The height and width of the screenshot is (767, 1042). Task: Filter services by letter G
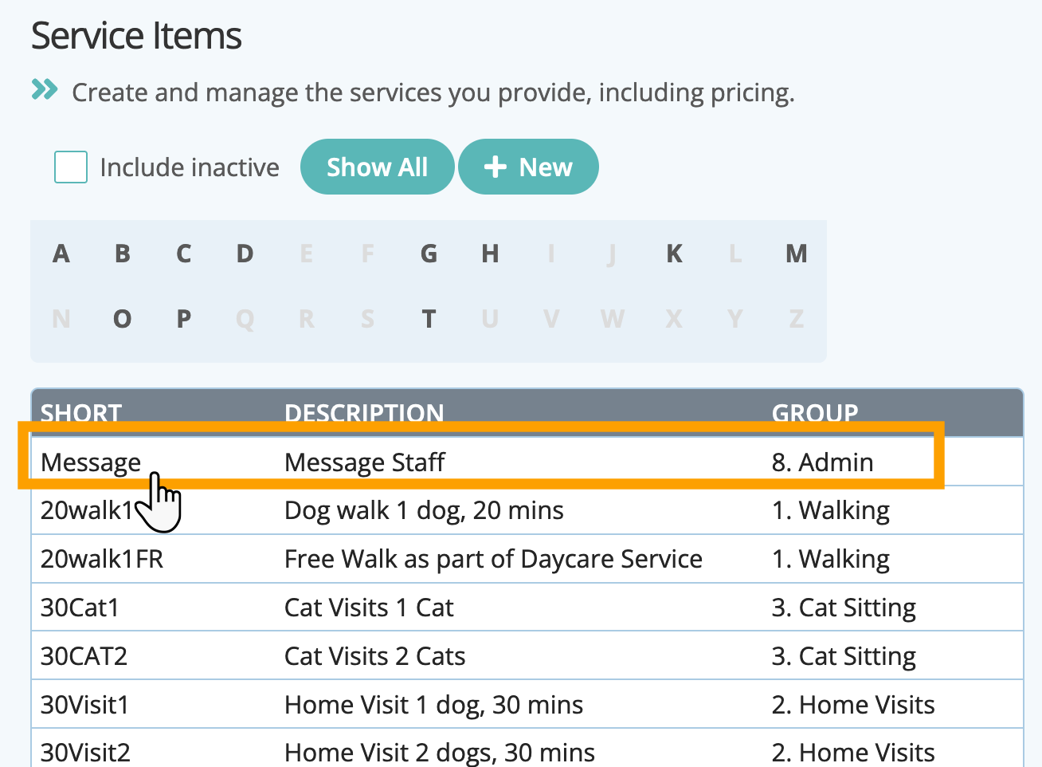429,254
